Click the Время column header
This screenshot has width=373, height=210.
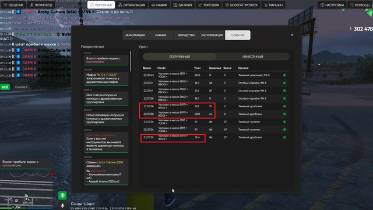[147, 68]
